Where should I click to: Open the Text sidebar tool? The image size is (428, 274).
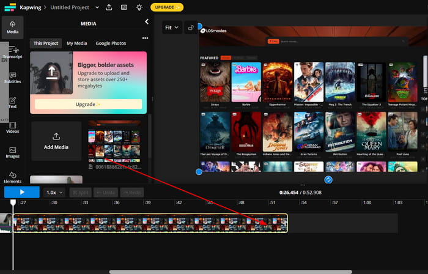(13, 102)
